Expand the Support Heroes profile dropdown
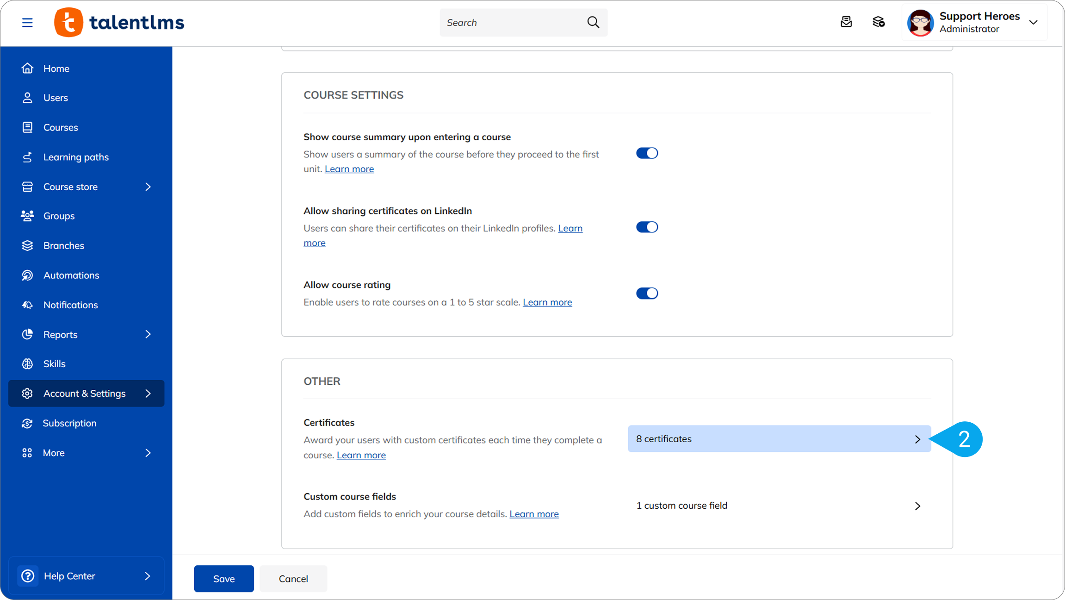The height and width of the screenshot is (600, 1065). pyautogui.click(x=1033, y=22)
